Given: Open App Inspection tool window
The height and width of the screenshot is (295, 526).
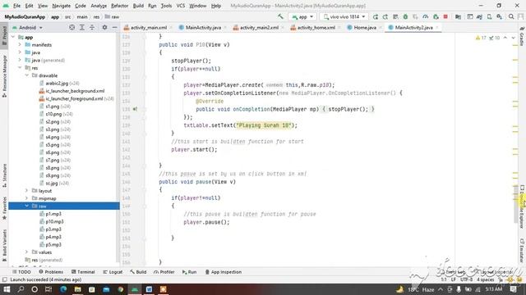Looking at the screenshot, I should click(223, 272).
